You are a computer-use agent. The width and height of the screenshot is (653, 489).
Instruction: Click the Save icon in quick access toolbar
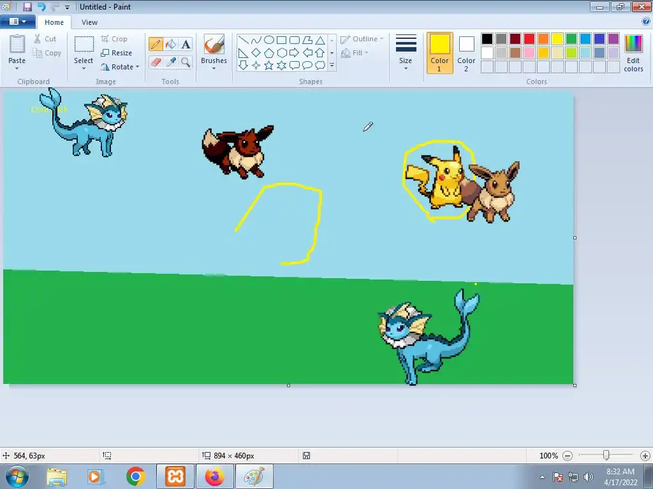[x=27, y=6]
